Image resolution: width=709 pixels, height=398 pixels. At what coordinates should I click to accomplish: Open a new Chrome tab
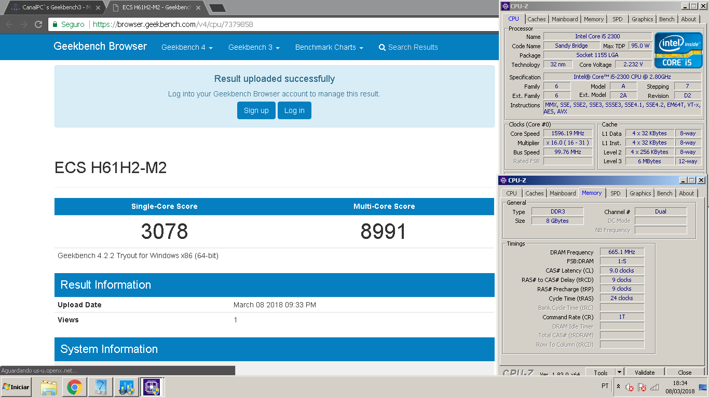[x=217, y=8]
